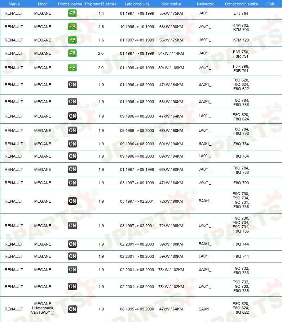Click the JA0/1_ body code in the F8Q 790 row
Viewport: 282px width, 322px height.
tap(205, 183)
